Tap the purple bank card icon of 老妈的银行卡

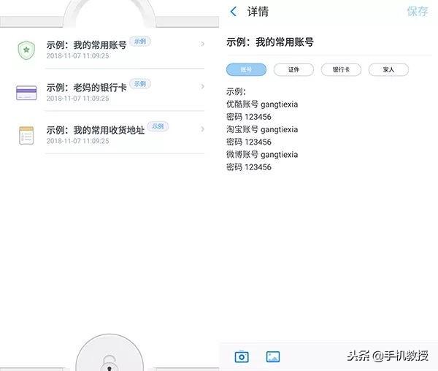(x=26, y=93)
